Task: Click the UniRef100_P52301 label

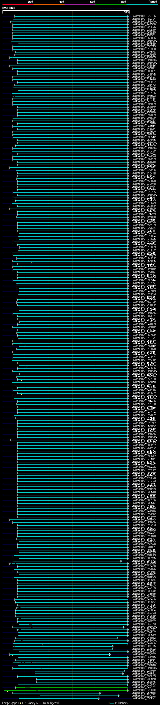Action: click(x=143, y=35)
